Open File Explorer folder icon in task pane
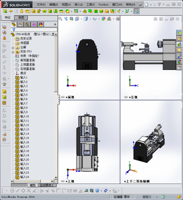Screen dimensions: 183x200 point(179,50)
